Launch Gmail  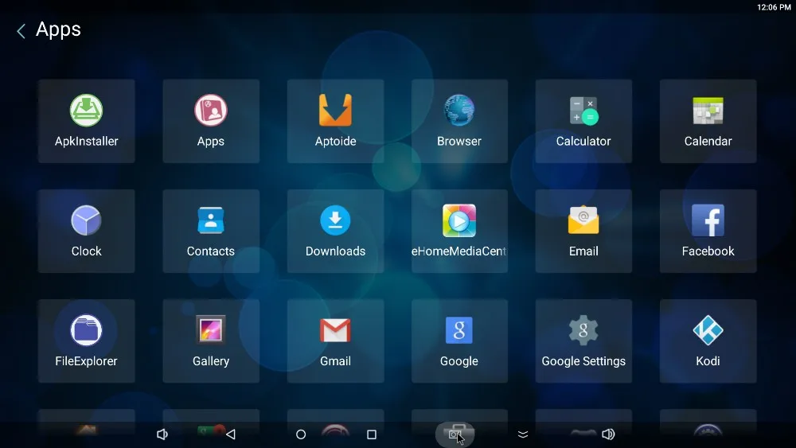point(335,341)
